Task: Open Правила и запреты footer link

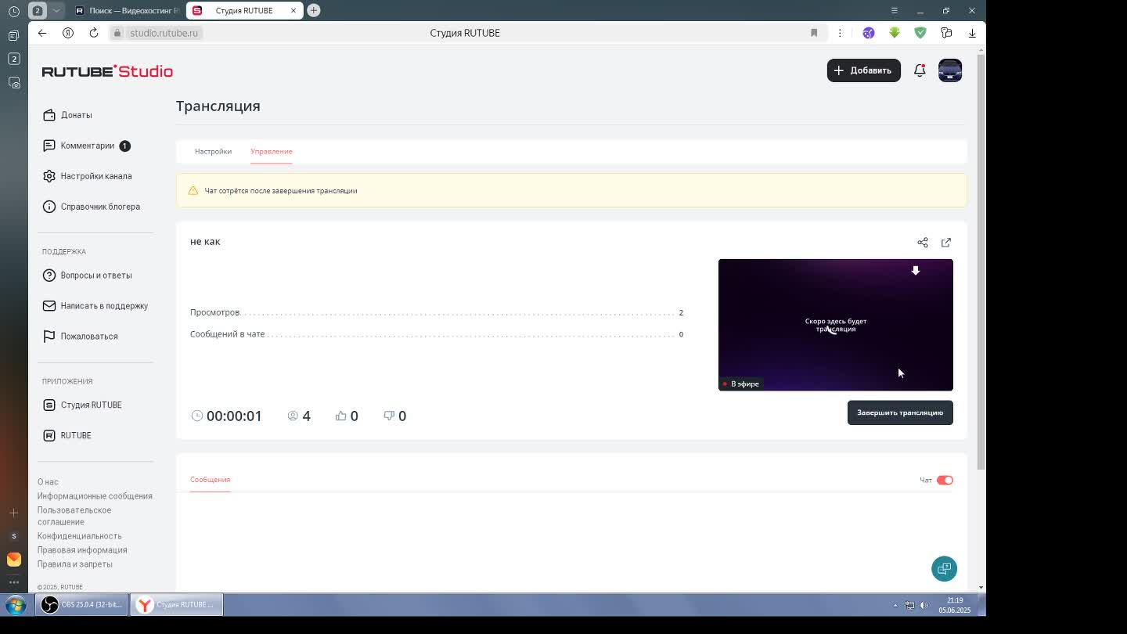Action: click(x=75, y=564)
